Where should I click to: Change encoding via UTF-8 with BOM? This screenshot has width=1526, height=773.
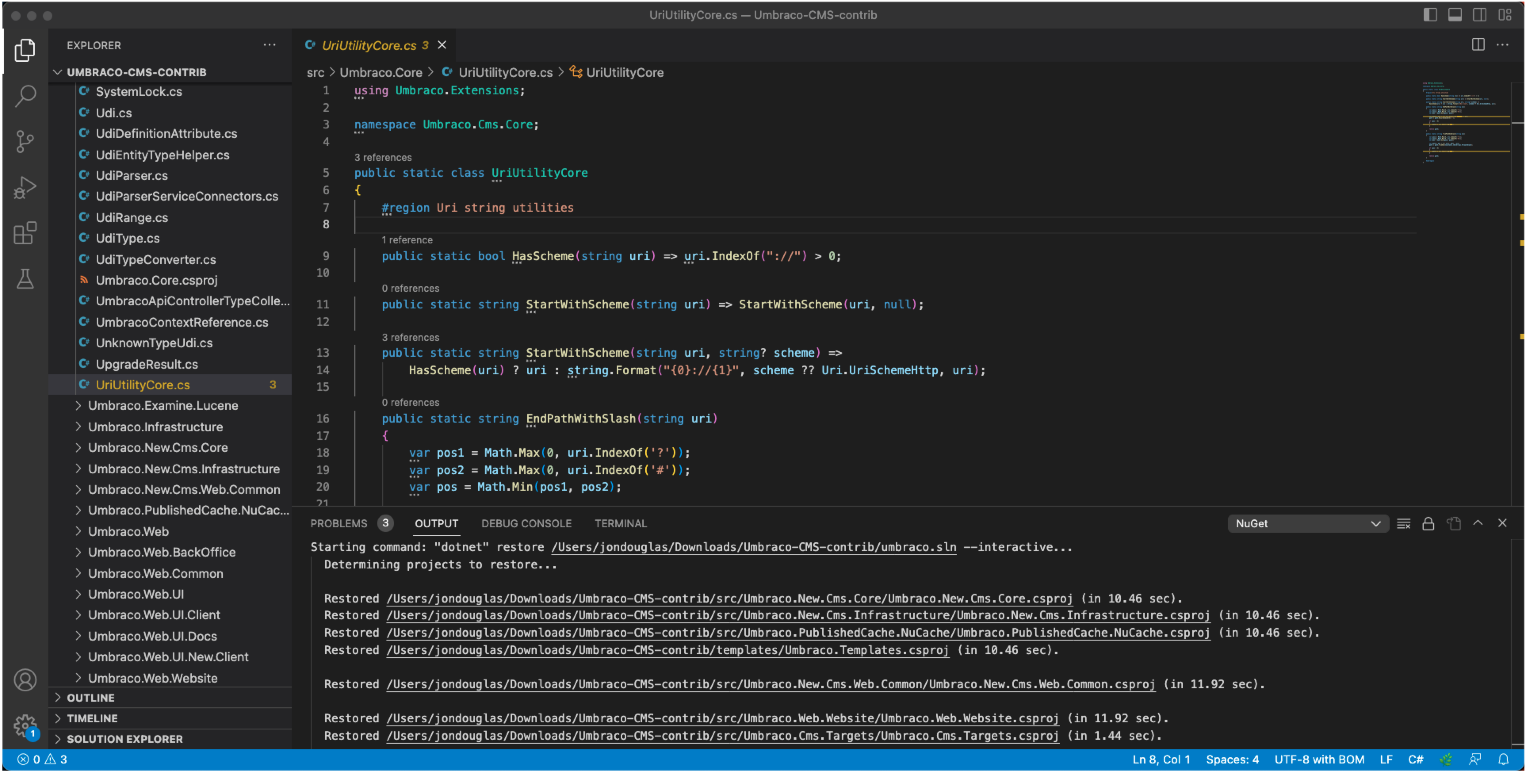[x=1319, y=760]
